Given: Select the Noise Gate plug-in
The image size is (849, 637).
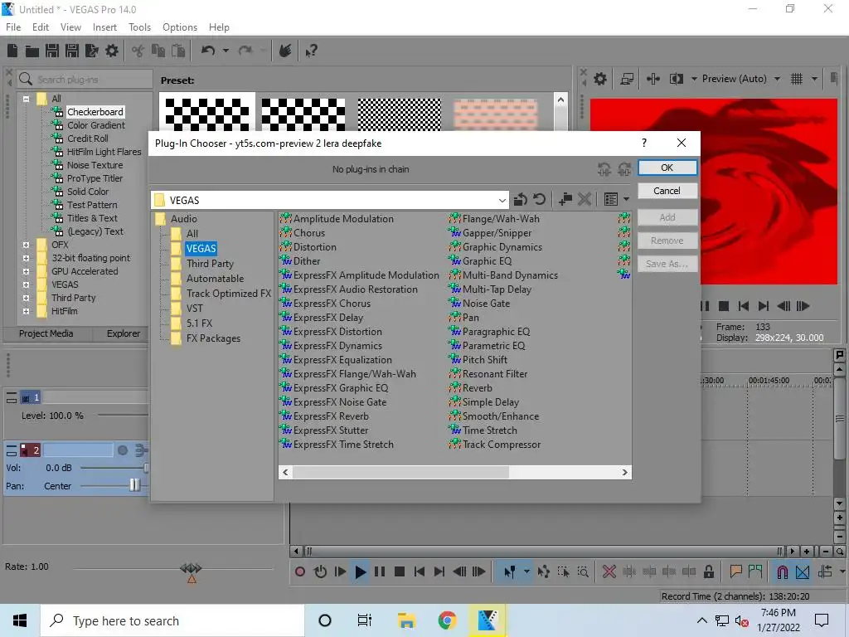Looking at the screenshot, I should click(486, 304).
